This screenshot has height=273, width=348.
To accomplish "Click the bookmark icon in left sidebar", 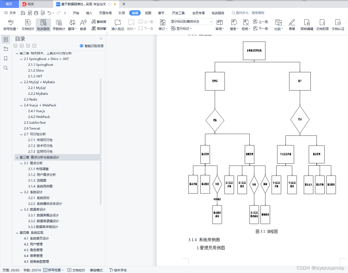I will [x=6, y=58].
